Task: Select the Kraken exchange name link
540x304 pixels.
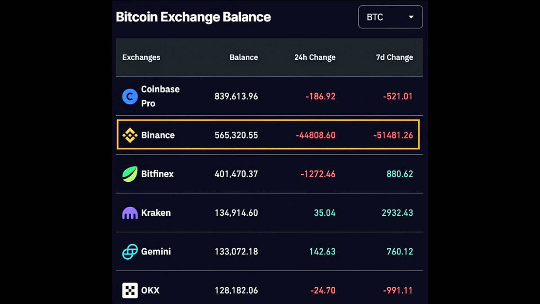Action: (156, 213)
